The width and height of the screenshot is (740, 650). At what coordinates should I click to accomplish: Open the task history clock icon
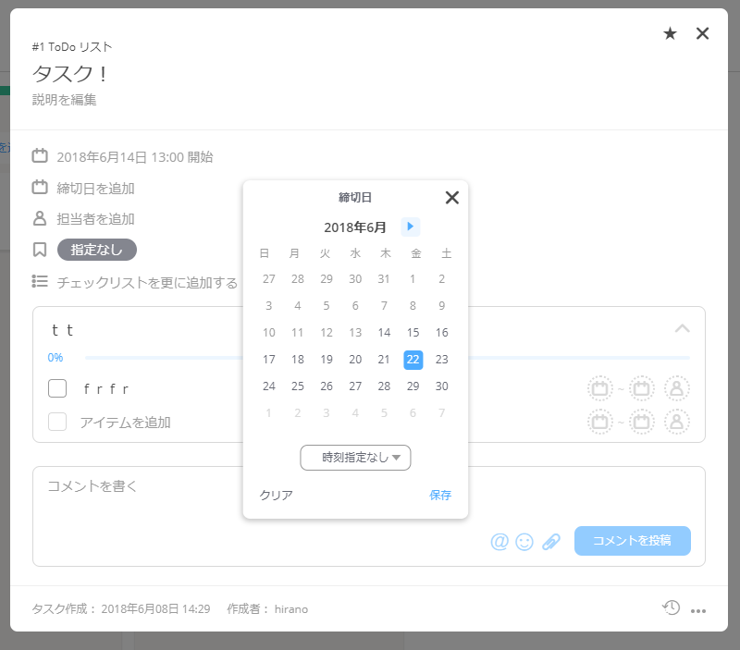coord(672,607)
